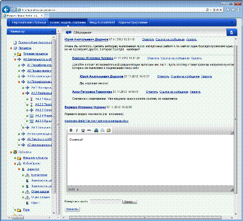Click the A4.2.1 event icon in tree
This screenshot has height=221, width=243.
(32, 99)
